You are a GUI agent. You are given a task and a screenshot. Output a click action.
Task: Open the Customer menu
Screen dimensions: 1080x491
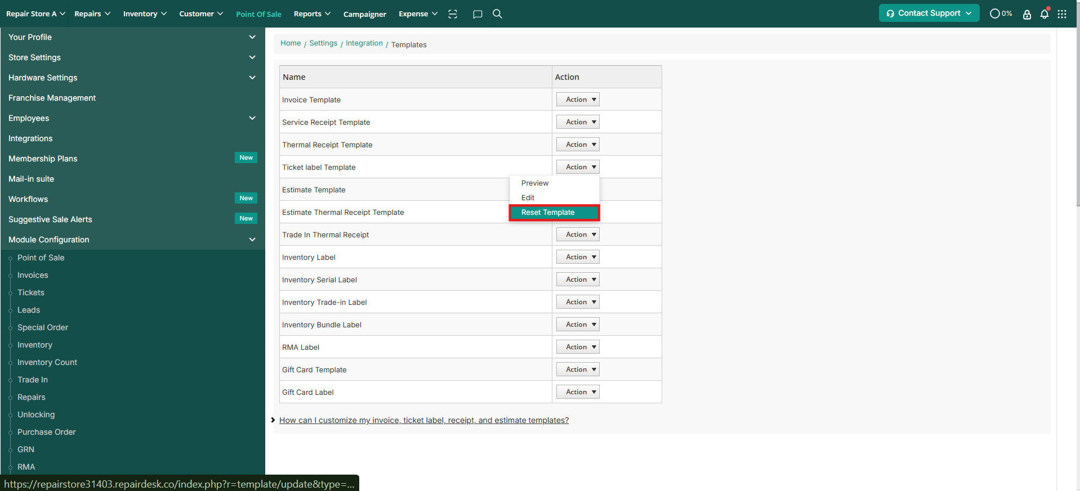point(201,13)
